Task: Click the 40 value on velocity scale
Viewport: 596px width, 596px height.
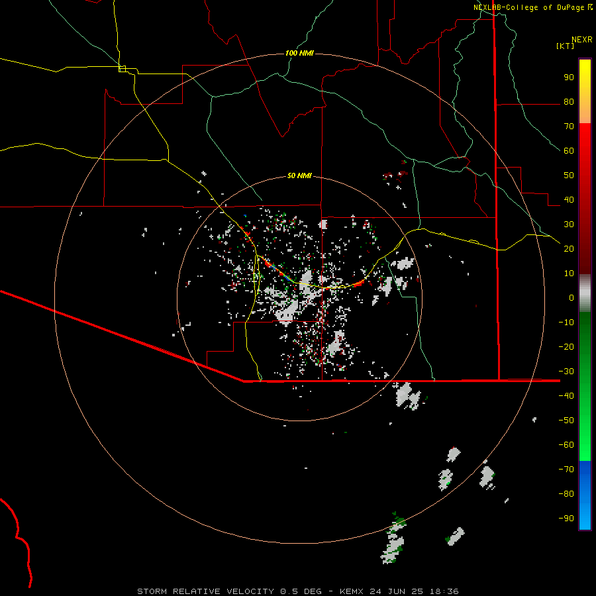Action: [569, 200]
